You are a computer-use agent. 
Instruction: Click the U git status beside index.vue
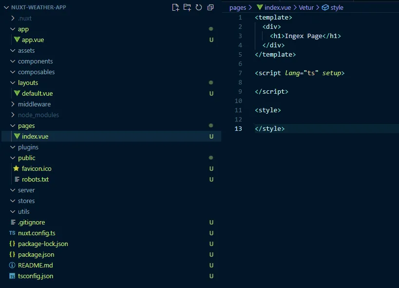coord(211,136)
